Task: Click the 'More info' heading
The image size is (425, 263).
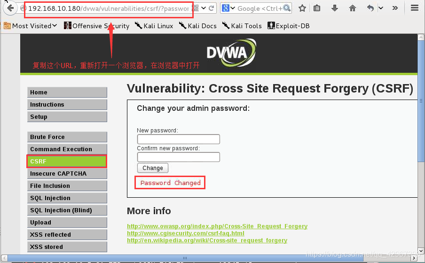Action: [x=149, y=211]
